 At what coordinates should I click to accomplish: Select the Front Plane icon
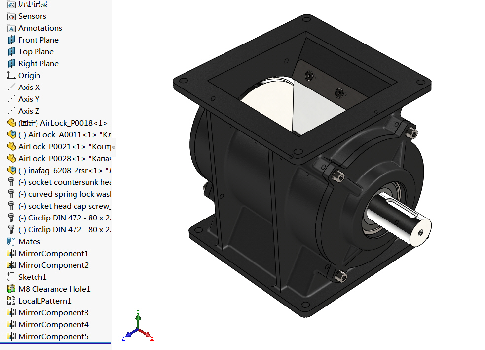click(11, 40)
